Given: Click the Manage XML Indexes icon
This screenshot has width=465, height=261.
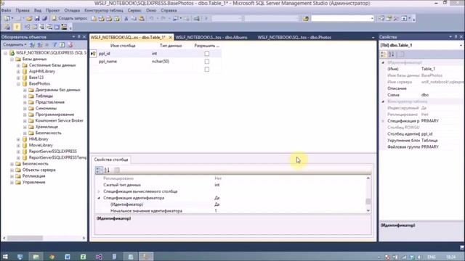Looking at the screenshot, I should [x=49, y=28].
